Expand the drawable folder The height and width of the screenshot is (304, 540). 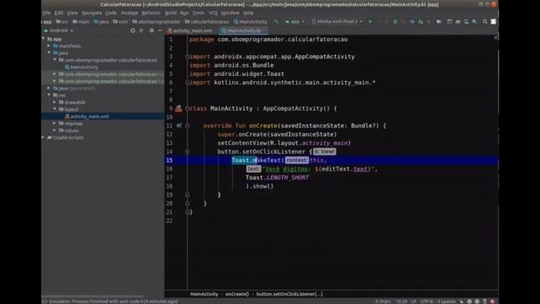coord(54,102)
